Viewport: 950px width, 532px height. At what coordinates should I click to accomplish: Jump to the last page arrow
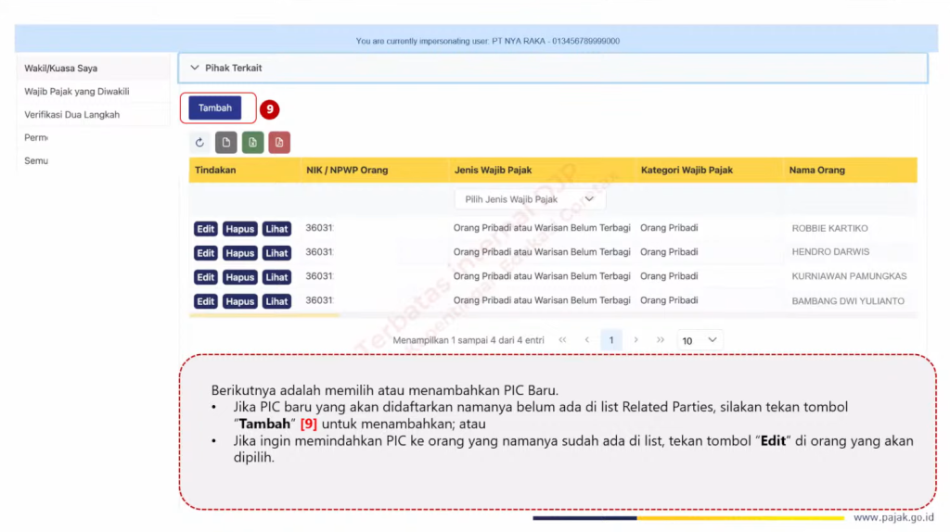pos(661,340)
